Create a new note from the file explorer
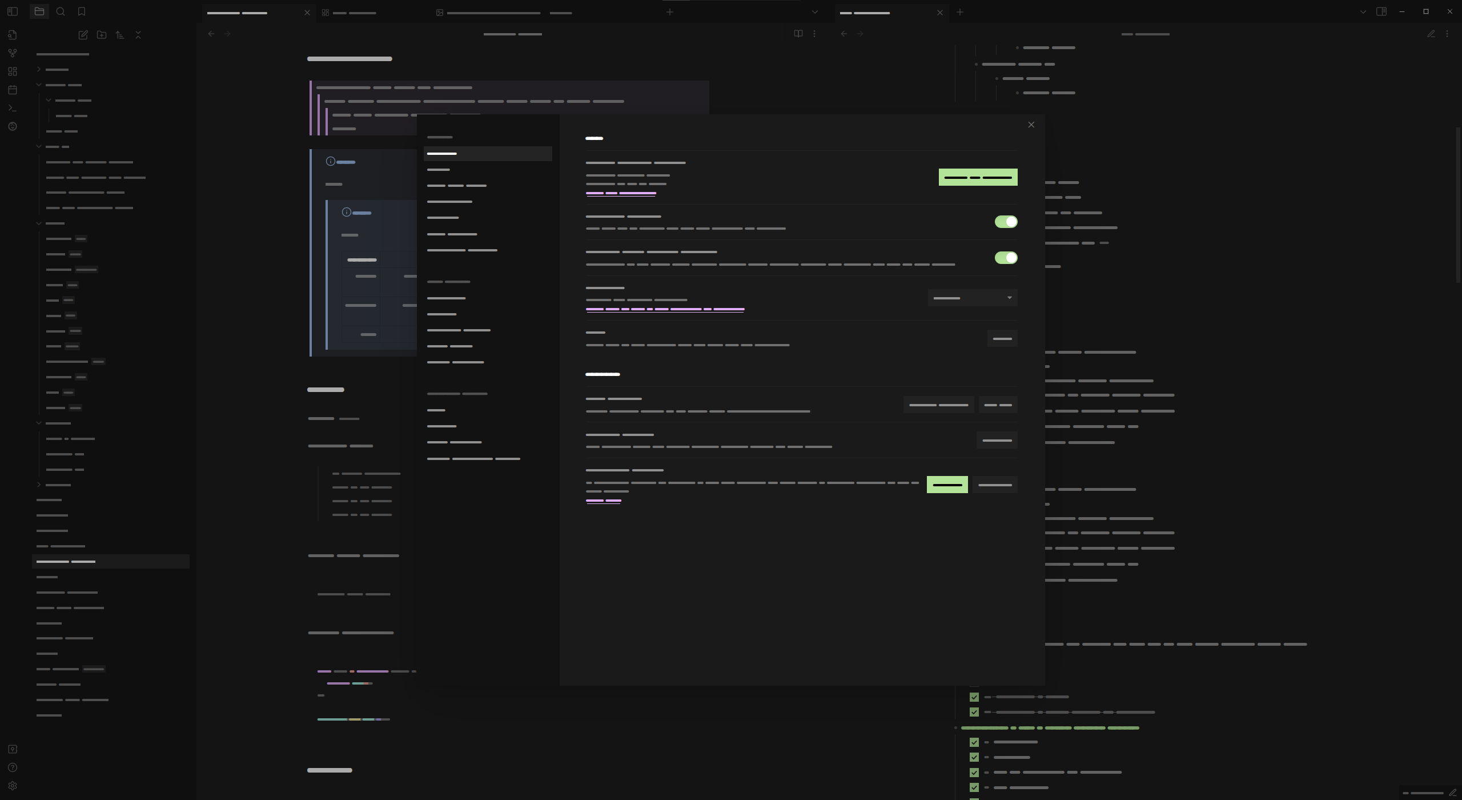The width and height of the screenshot is (1462, 800). point(83,35)
